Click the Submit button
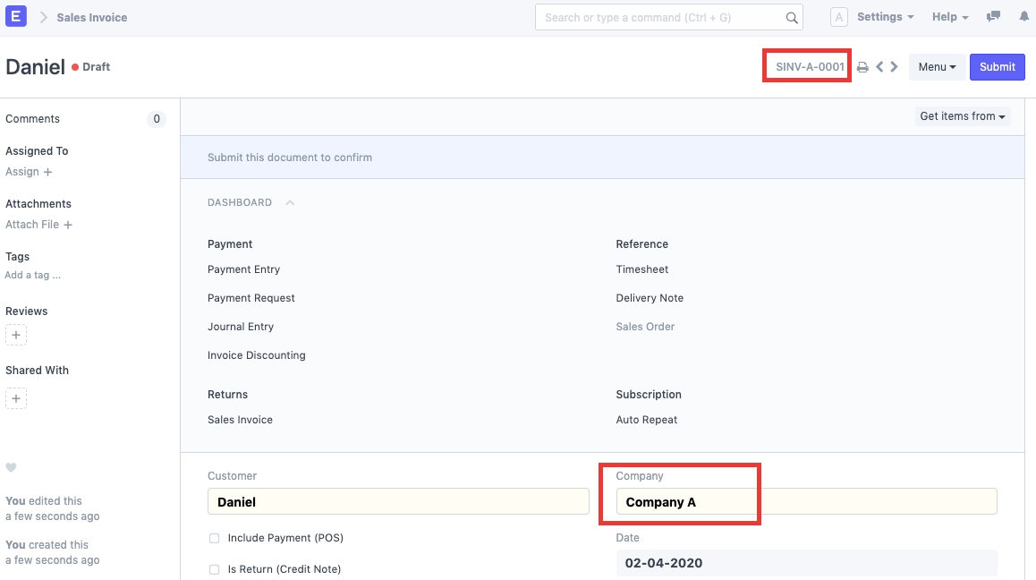The image size is (1036, 580). click(x=997, y=67)
